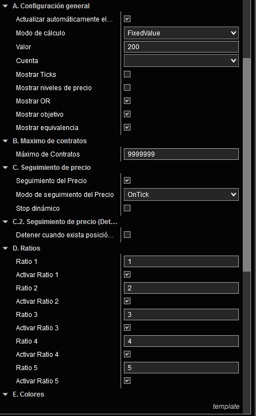256x416 pixels.
Task: Toggle Actualizar automáticamente checkbox
Action: coord(127,19)
